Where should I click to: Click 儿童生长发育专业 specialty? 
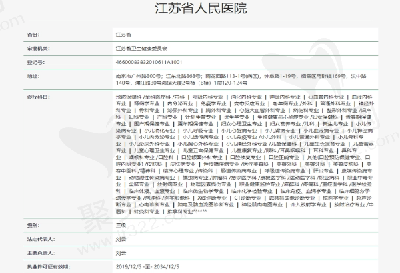coord(325,144)
